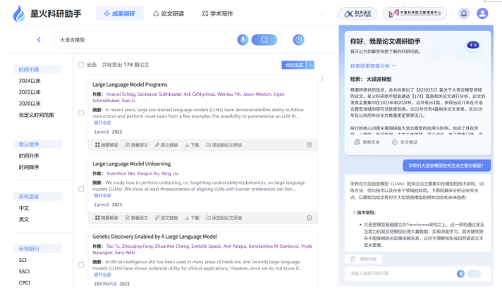The image size is (502, 300).
Task: Filter results by 2024以来
Action: 30,81
